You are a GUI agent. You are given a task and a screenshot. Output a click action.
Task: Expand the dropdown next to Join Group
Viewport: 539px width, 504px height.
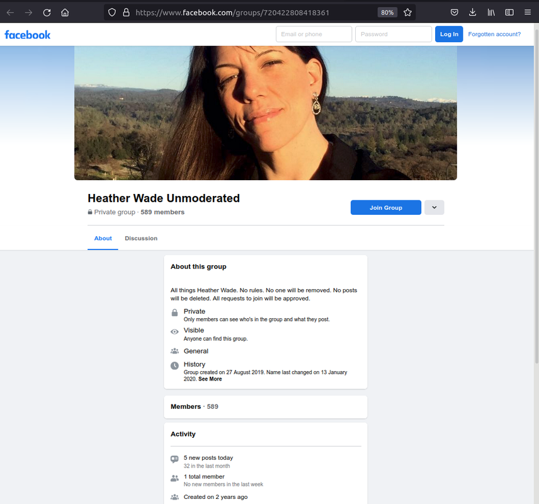434,207
